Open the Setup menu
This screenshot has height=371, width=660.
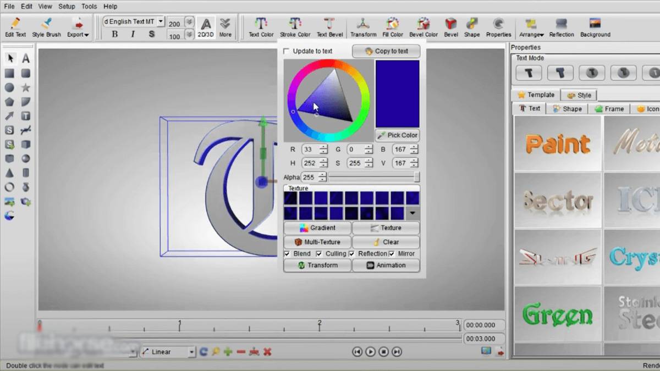(67, 7)
